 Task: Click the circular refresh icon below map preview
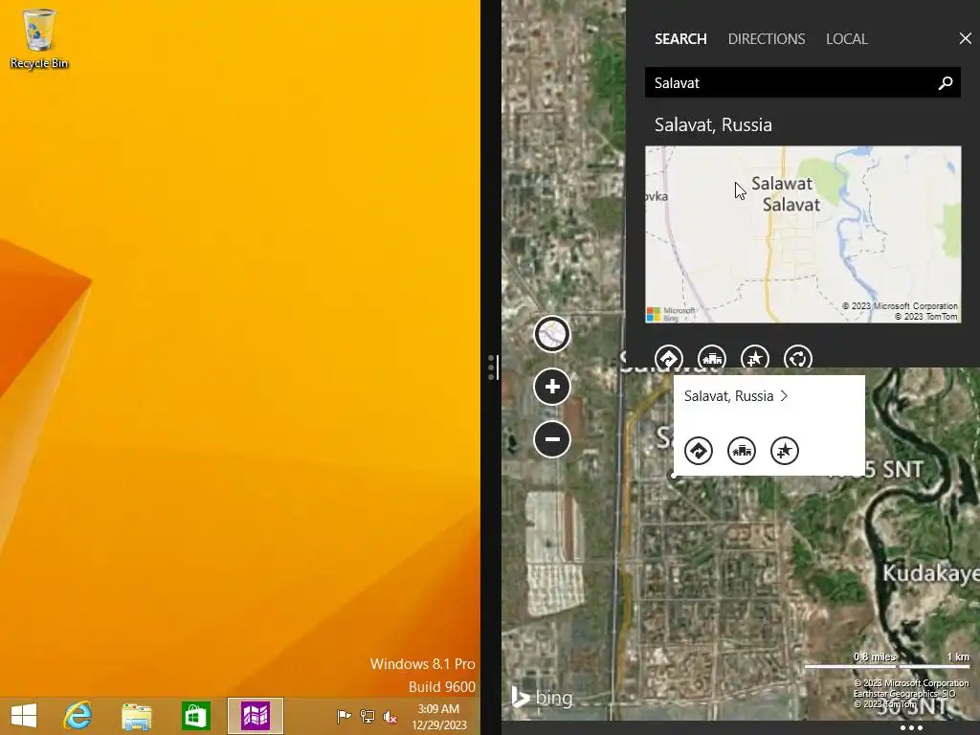(x=798, y=358)
